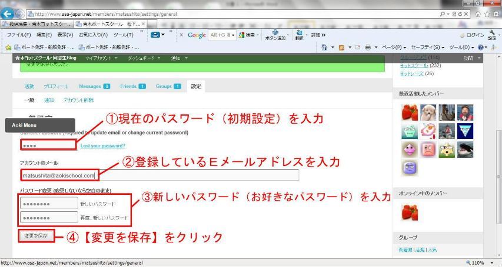The height and width of the screenshot is (267, 502).
Task: Close the Google toolbar with the small x
Action: [181, 35]
